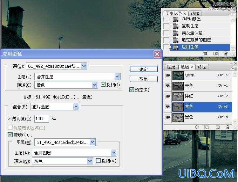
Task: Click Channels panel scroll-down arrow
Action: point(234,121)
